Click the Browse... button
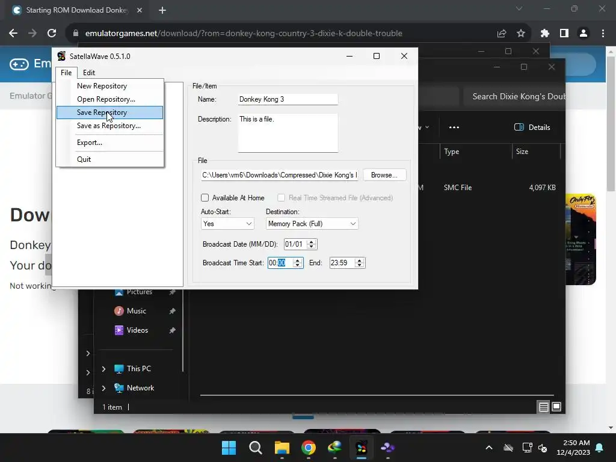Image resolution: width=616 pixels, height=462 pixels. click(x=384, y=175)
